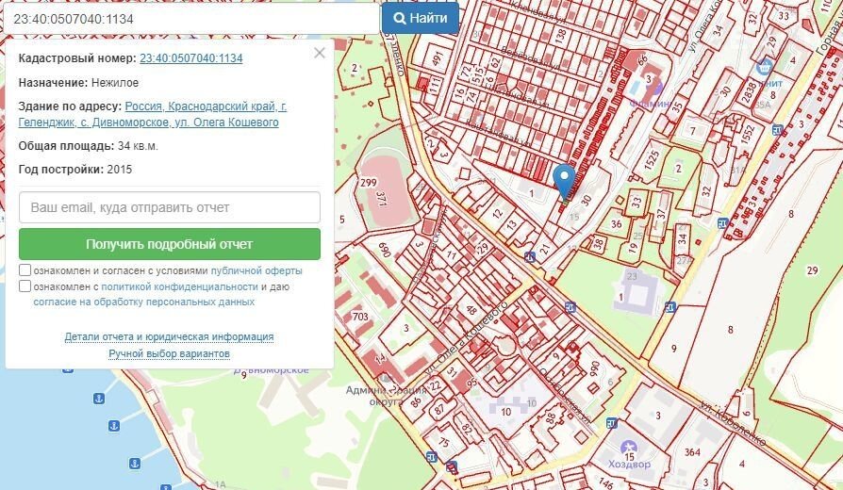Focus the email input for report
This screenshot has width=843, height=490.
[x=170, y=207]
